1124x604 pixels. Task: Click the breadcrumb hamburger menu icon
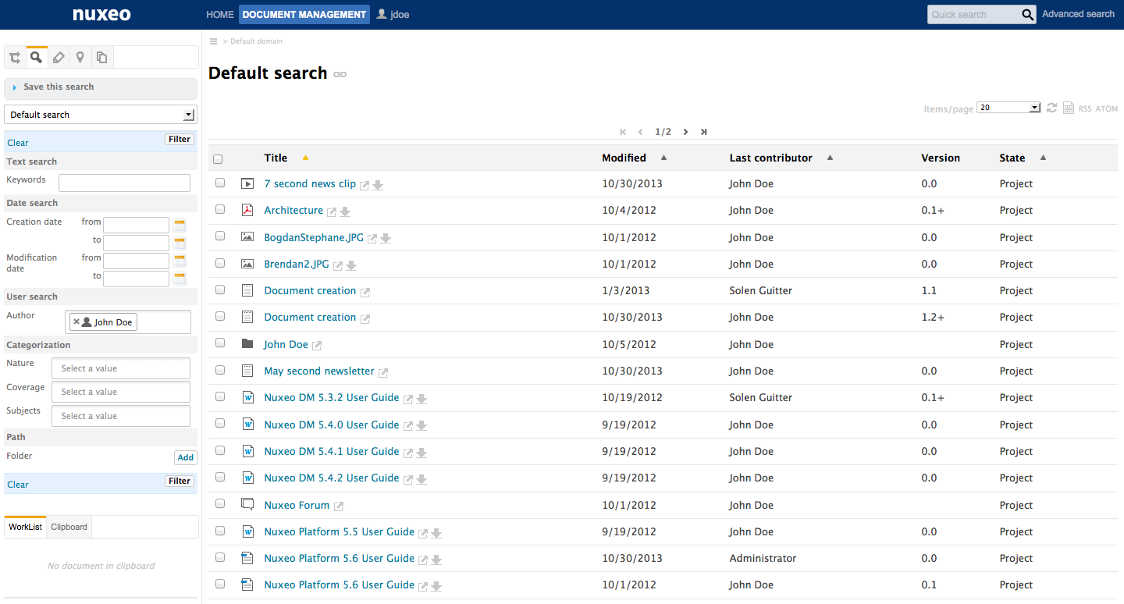[214, 41]
